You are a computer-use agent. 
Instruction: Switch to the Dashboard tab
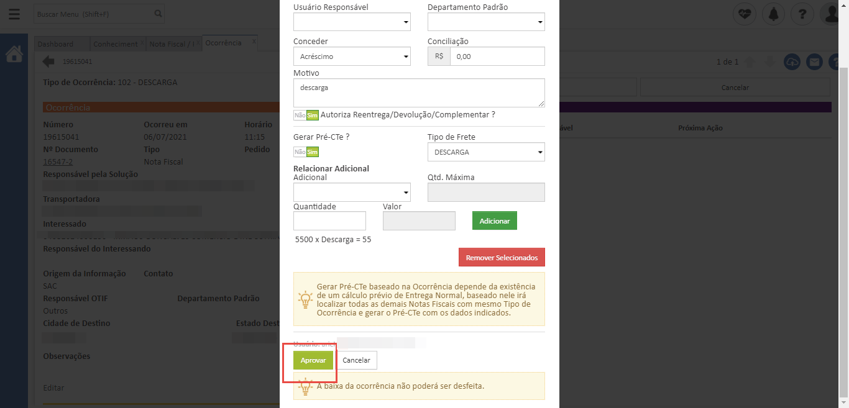tap(55, 43)
